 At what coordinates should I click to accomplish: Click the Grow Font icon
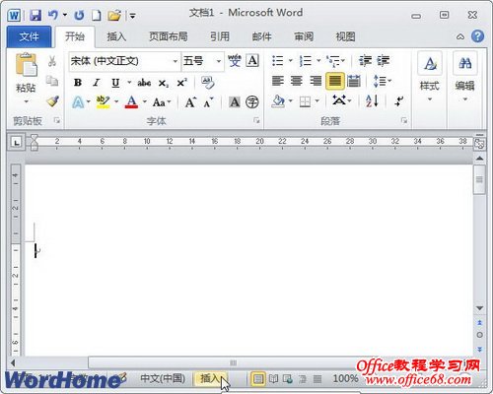point(190,102)
